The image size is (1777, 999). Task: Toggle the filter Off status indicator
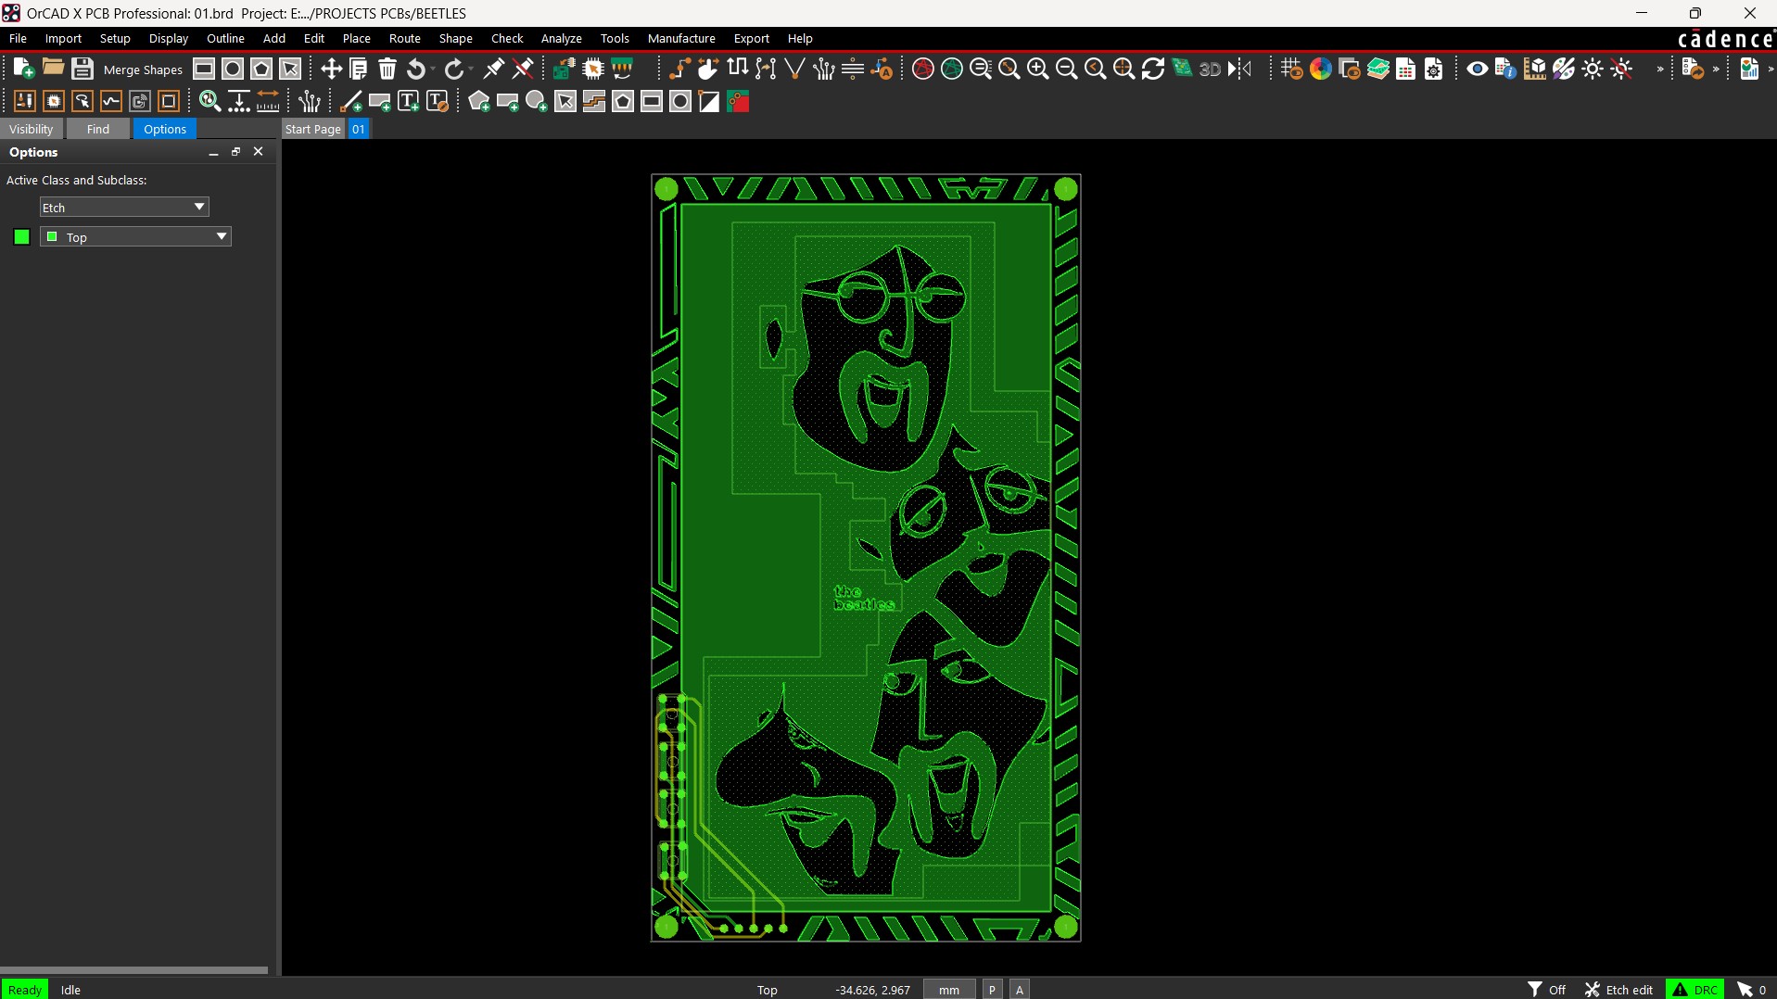1546,990
